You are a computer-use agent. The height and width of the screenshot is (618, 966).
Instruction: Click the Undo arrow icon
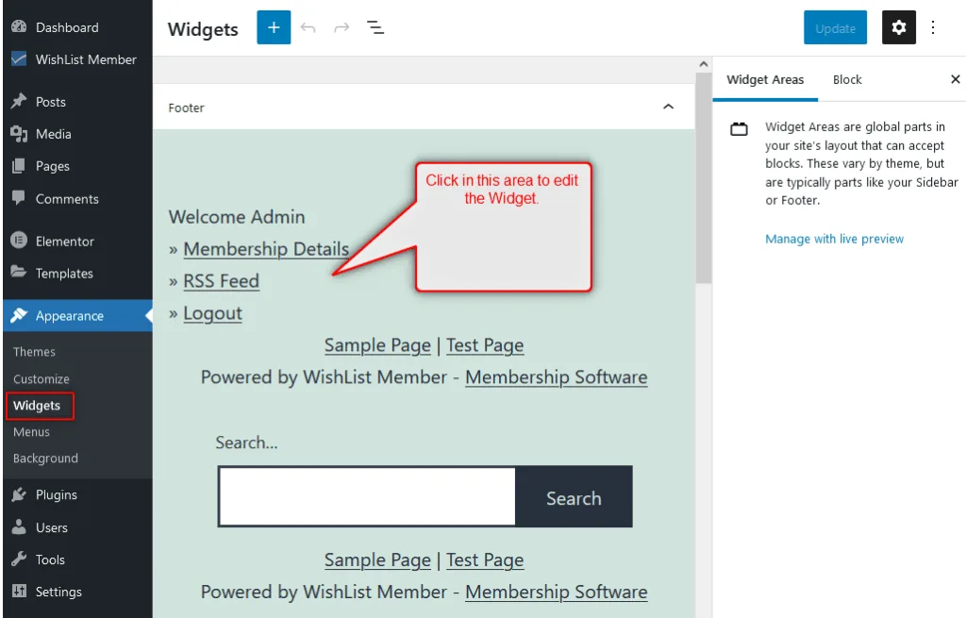pyautogui.click(x=308, y=27)
